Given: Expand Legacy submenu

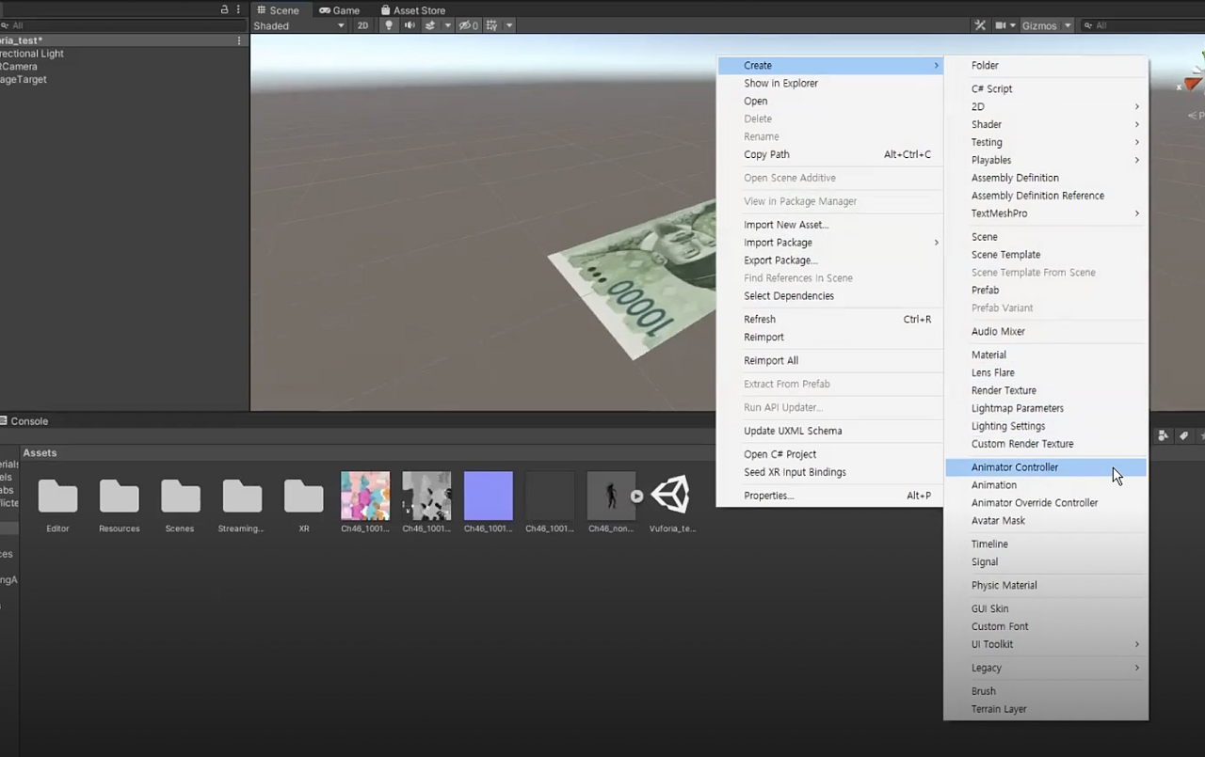Looking at the screenshot, I should pos(1046,669).
